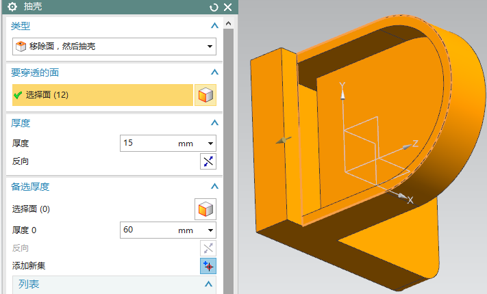Open the dropdown arrow beside 15 mm

point(210,144)
